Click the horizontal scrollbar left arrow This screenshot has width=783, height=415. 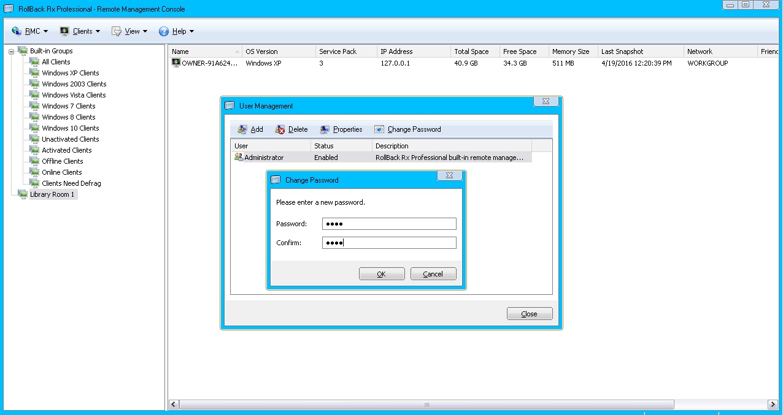(x=174, y=405)
